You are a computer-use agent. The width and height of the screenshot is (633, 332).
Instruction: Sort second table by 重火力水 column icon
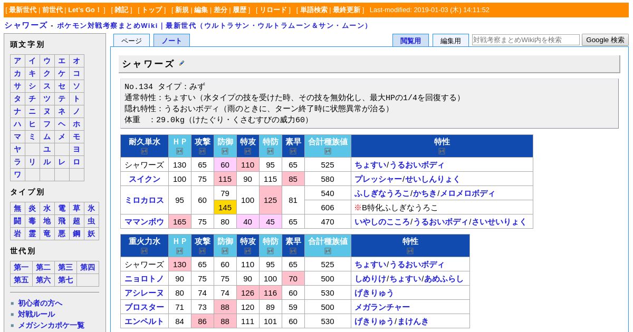[145, 251]
